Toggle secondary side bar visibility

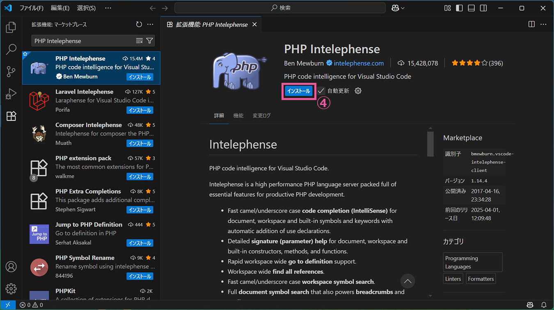click(483, 8)
